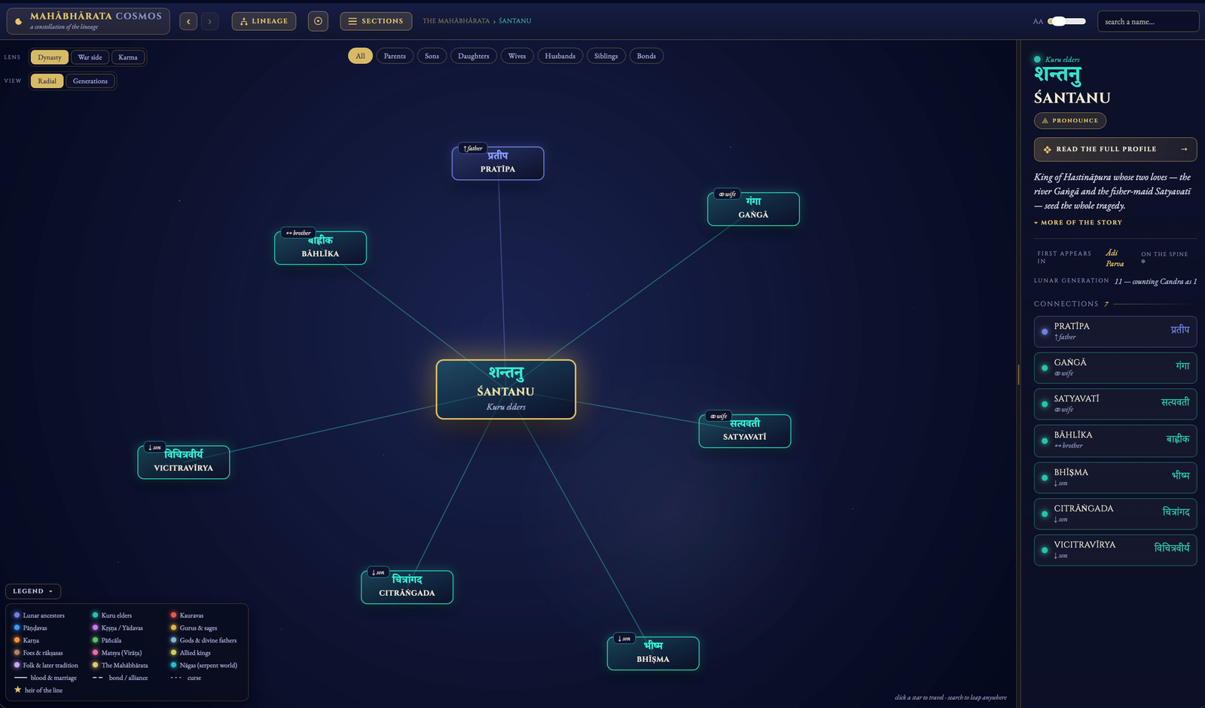
Task: Select the central Śantanu node
Action: point(506,389)
